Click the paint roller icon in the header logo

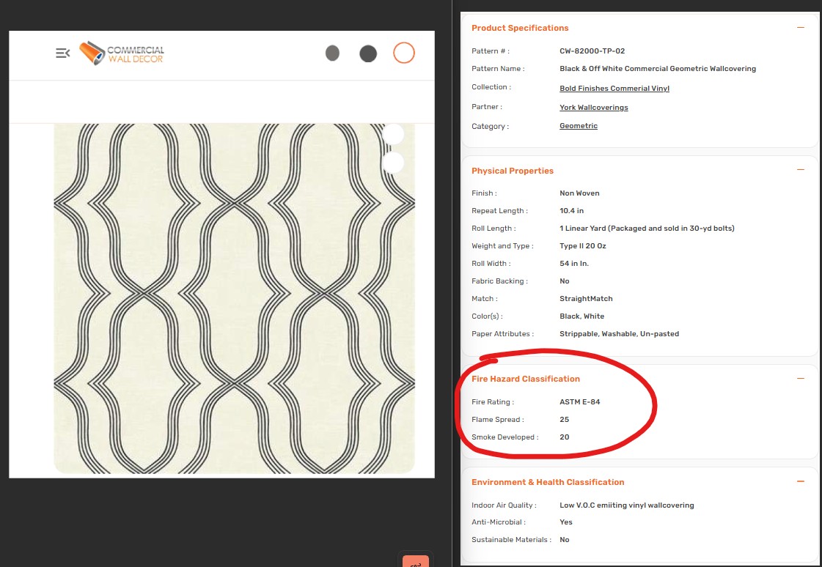tap(90, 53)
